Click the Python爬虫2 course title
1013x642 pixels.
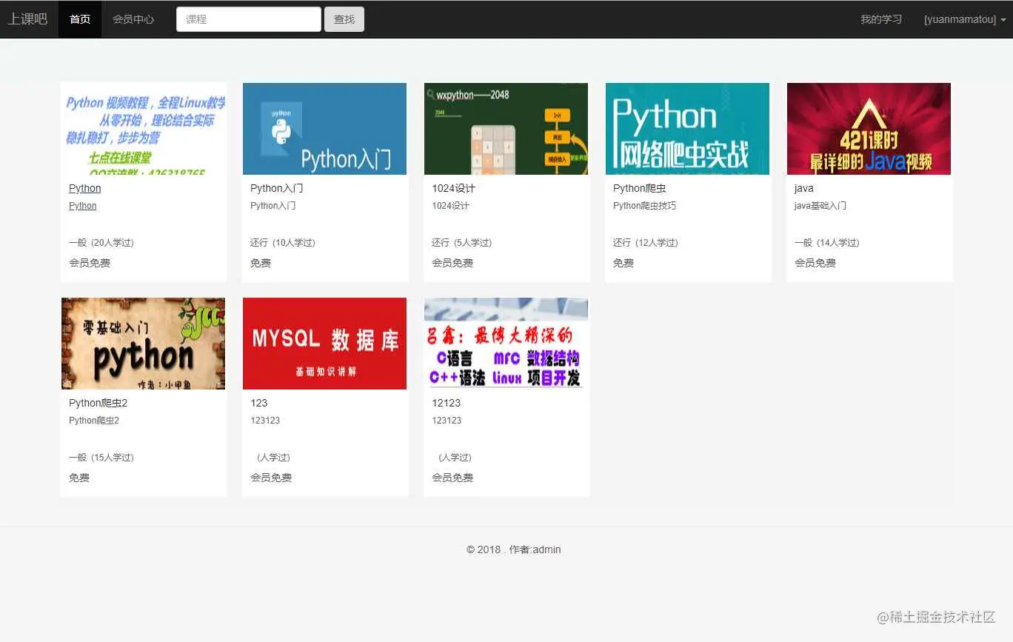[x=98, y=403]
